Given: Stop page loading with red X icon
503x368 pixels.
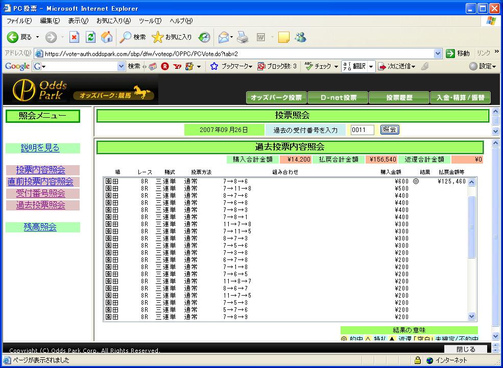Looking at the screenshot, I should pos(74,38).
